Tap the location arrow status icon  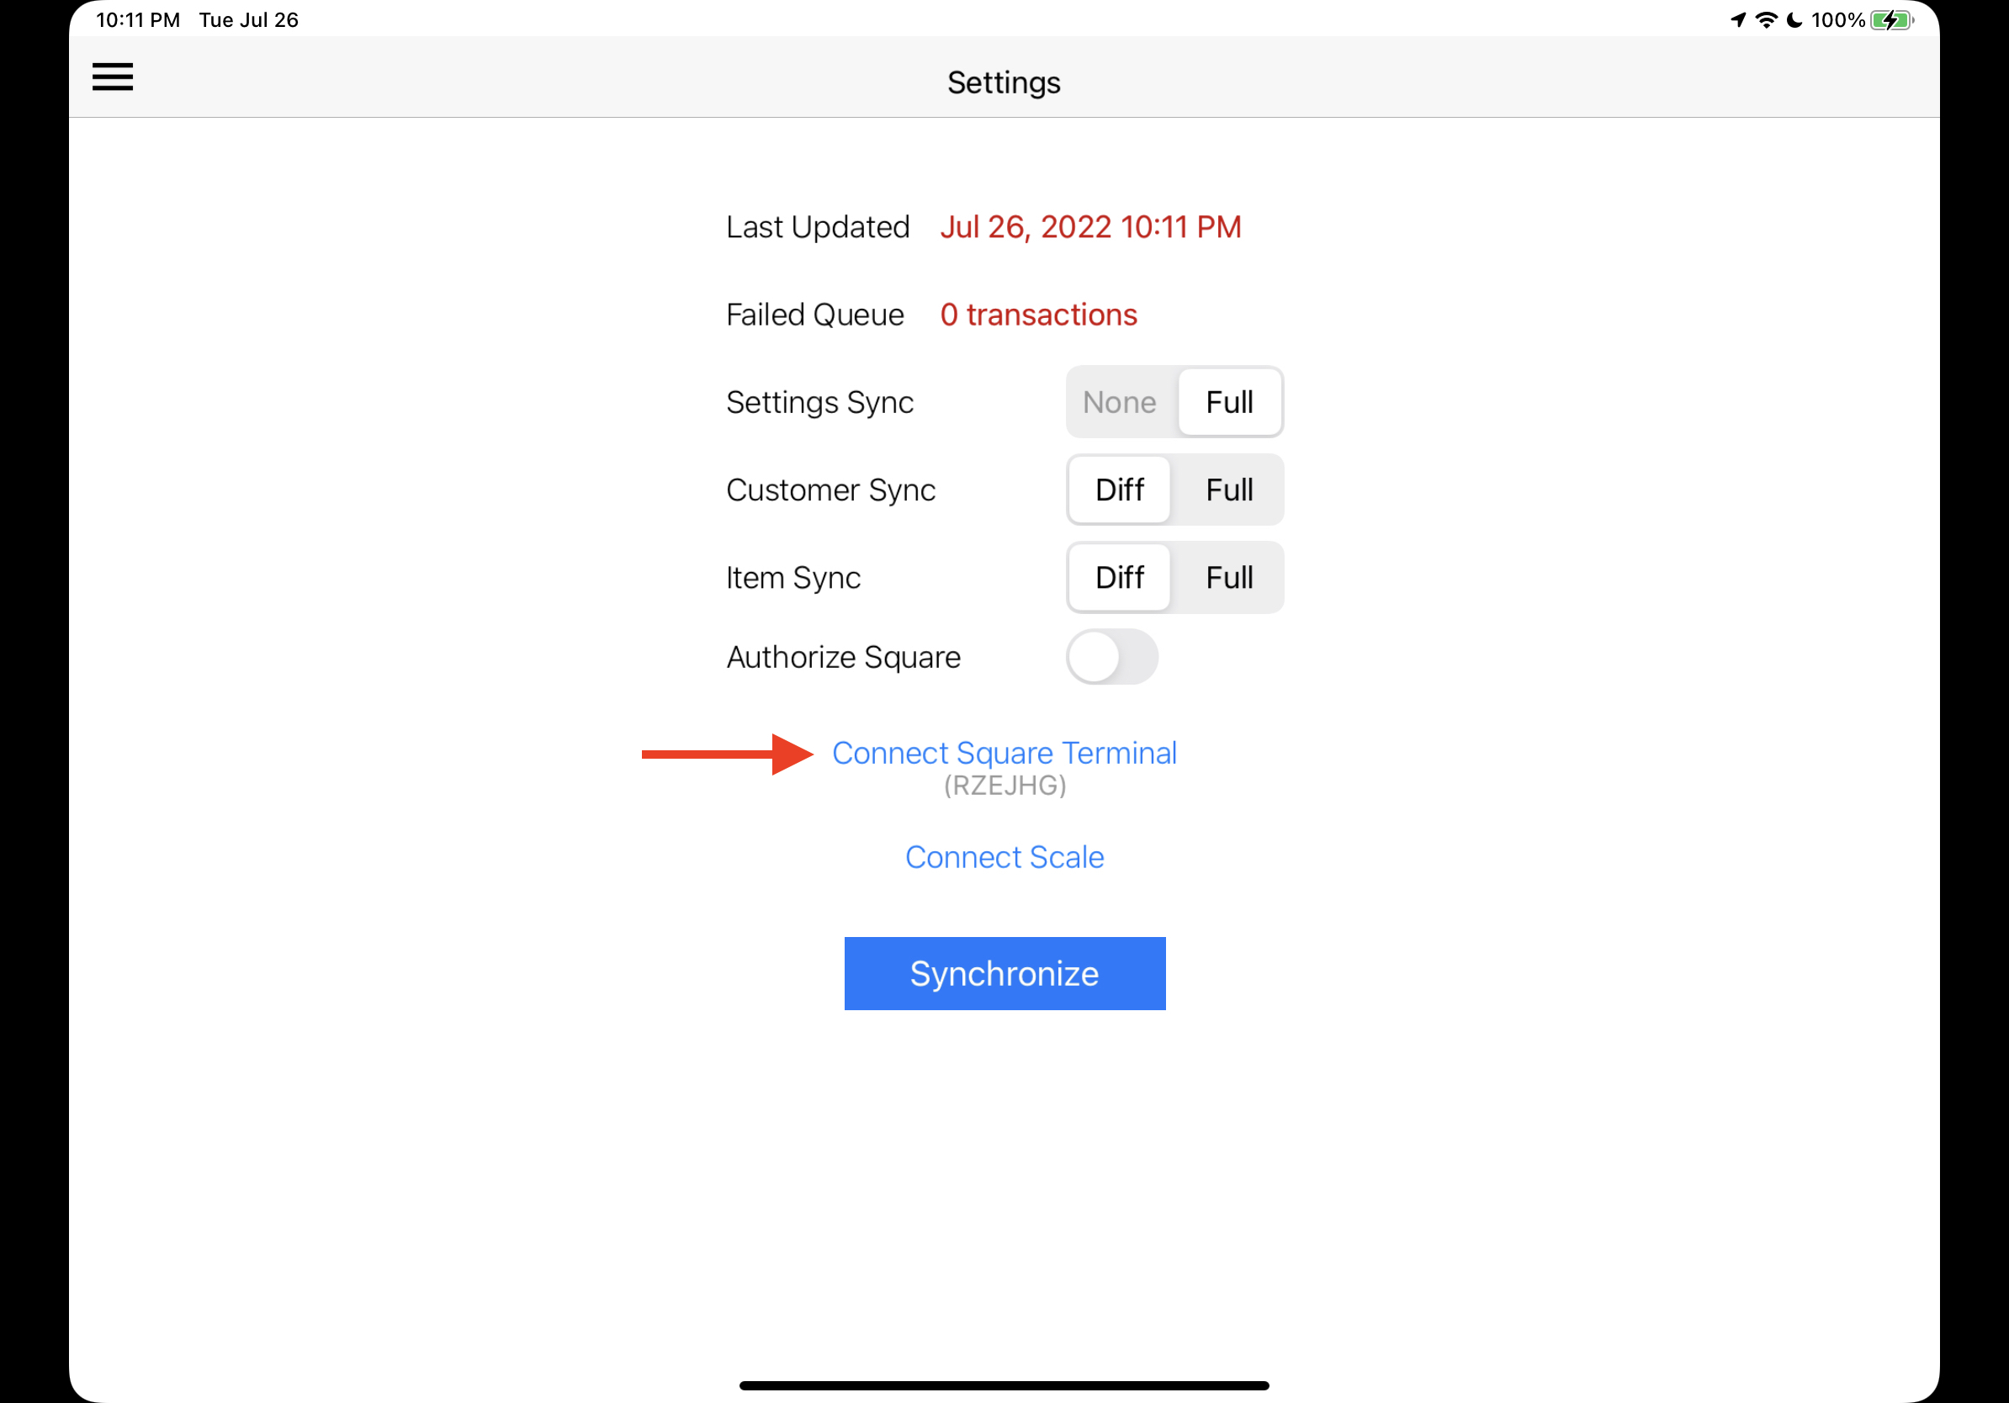[x=1738, y=20]
